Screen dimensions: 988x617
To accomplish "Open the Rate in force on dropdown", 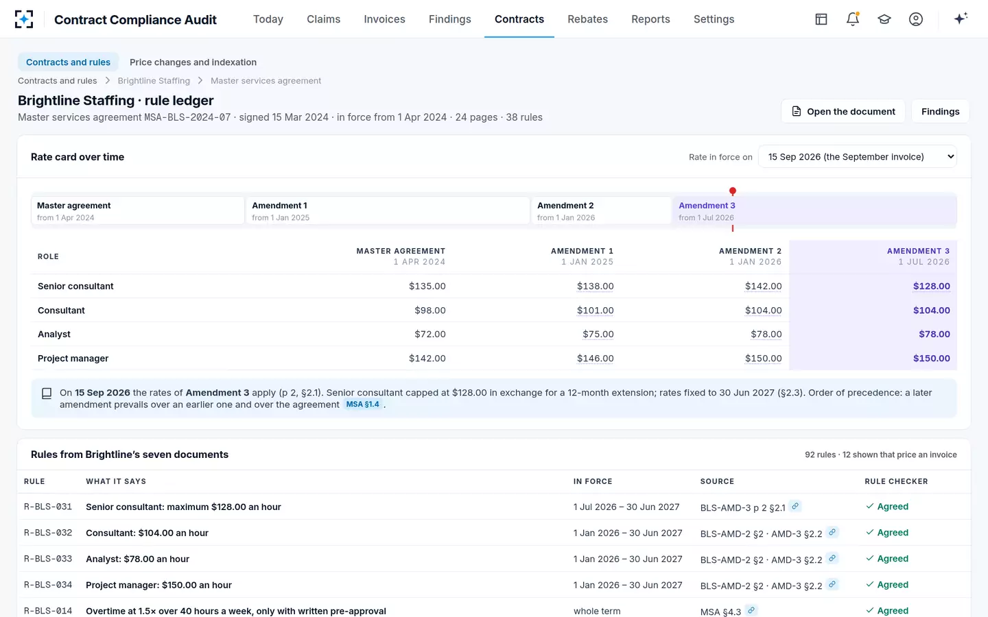I will (858, 157).
